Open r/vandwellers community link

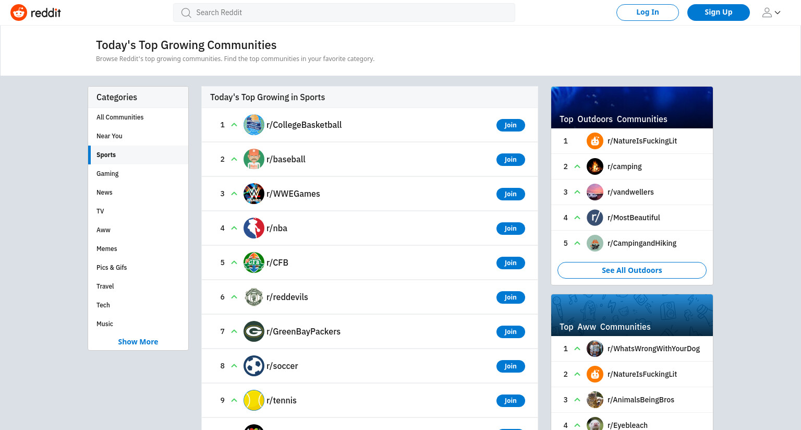(x=630, y=192)
